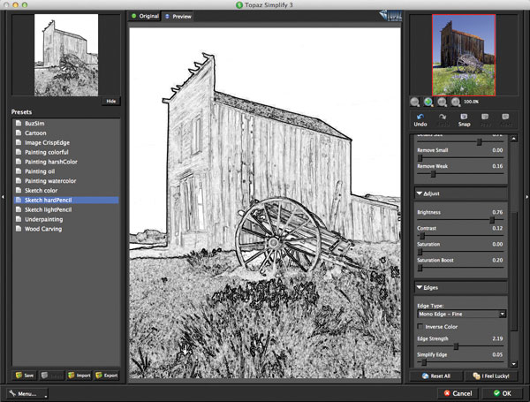Viewport: 530px width, 402px height.
Task: Click the Underpainting preset page icon
Action: click(x=19, y=219)
